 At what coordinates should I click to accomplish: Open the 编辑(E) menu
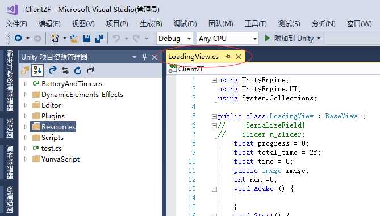coord(49,24)
